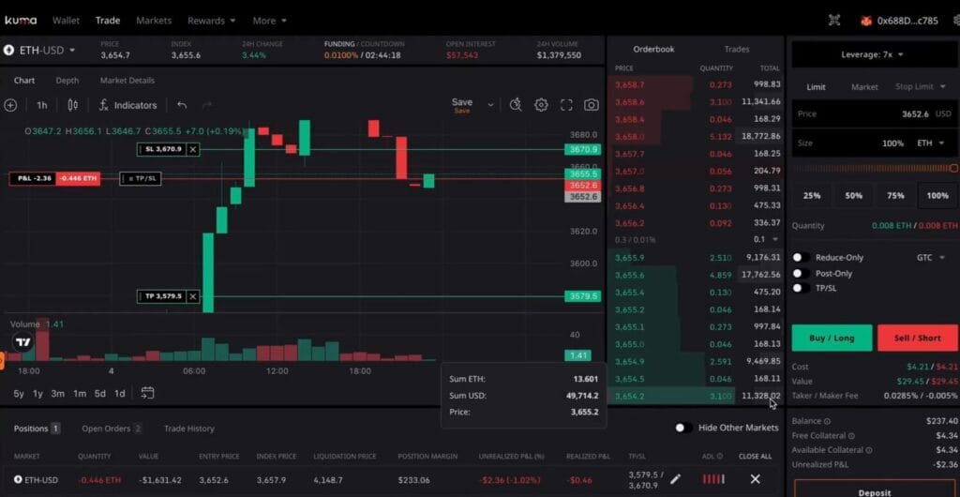
Task: Change the size unit ETH dropdown
Action: (930, 143)
